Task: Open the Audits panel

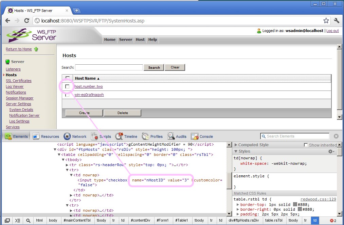Action: 177,136
